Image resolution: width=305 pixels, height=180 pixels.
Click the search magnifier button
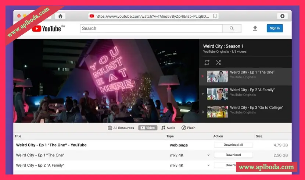click(232, 28)
